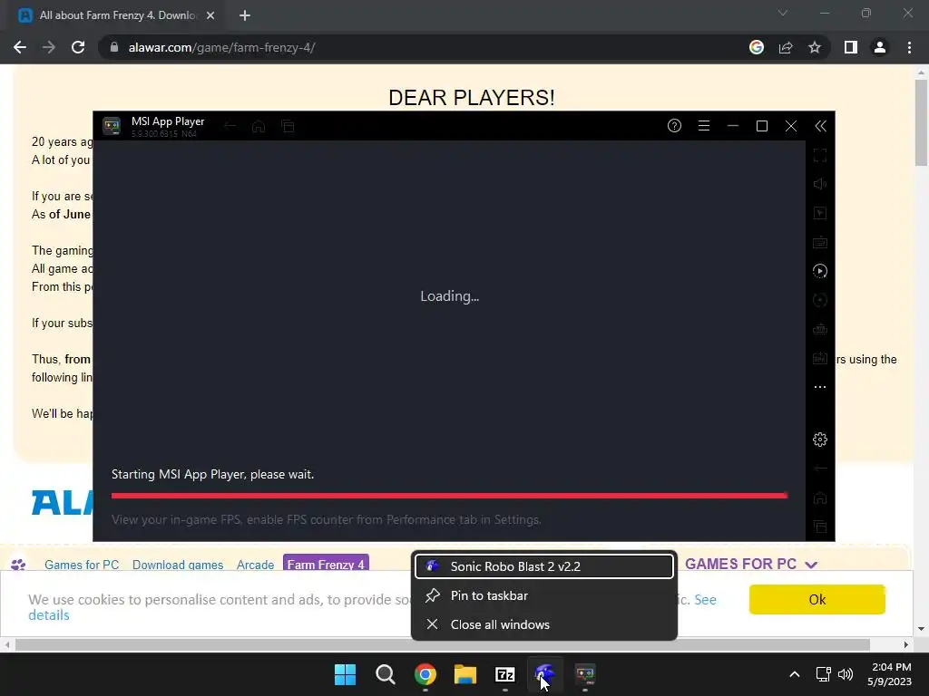Share this page from address bar
The height and width of the screenshot is (696, 929).
click(786, 47)
